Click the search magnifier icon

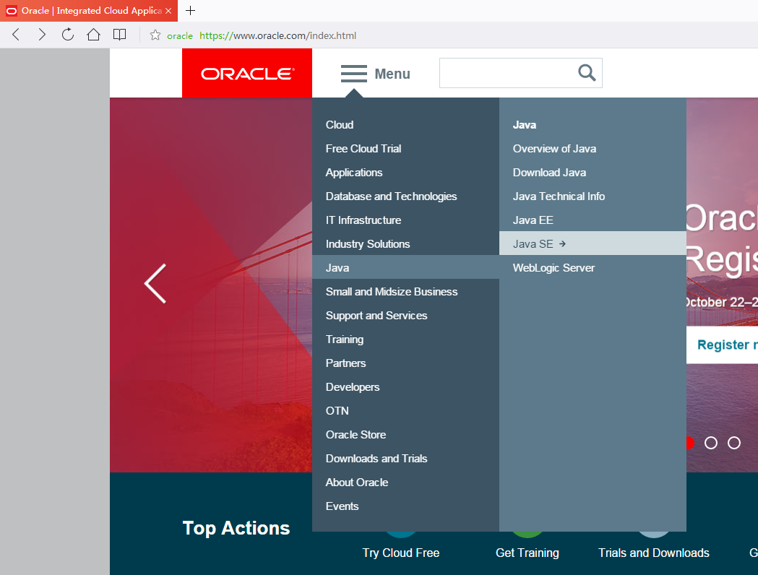click(x=587, y=73)
